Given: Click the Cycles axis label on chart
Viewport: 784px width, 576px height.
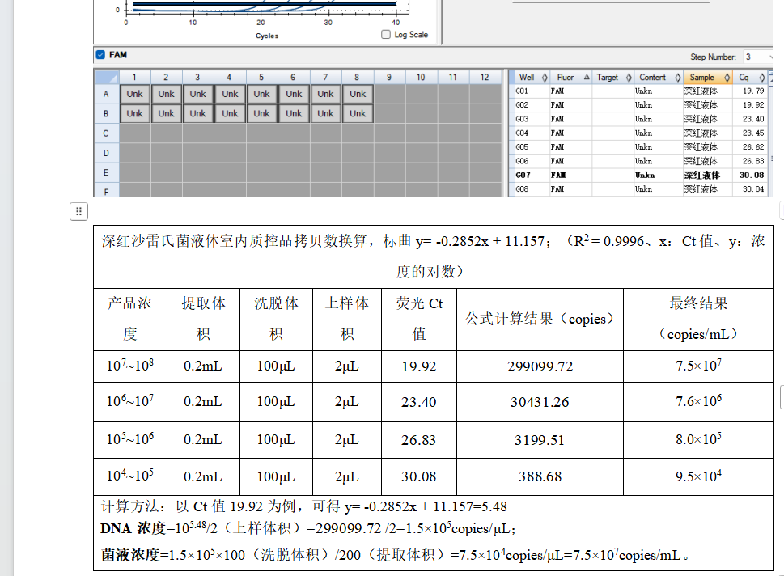Looking at the screenshot, I should click(x=267, y=36).
